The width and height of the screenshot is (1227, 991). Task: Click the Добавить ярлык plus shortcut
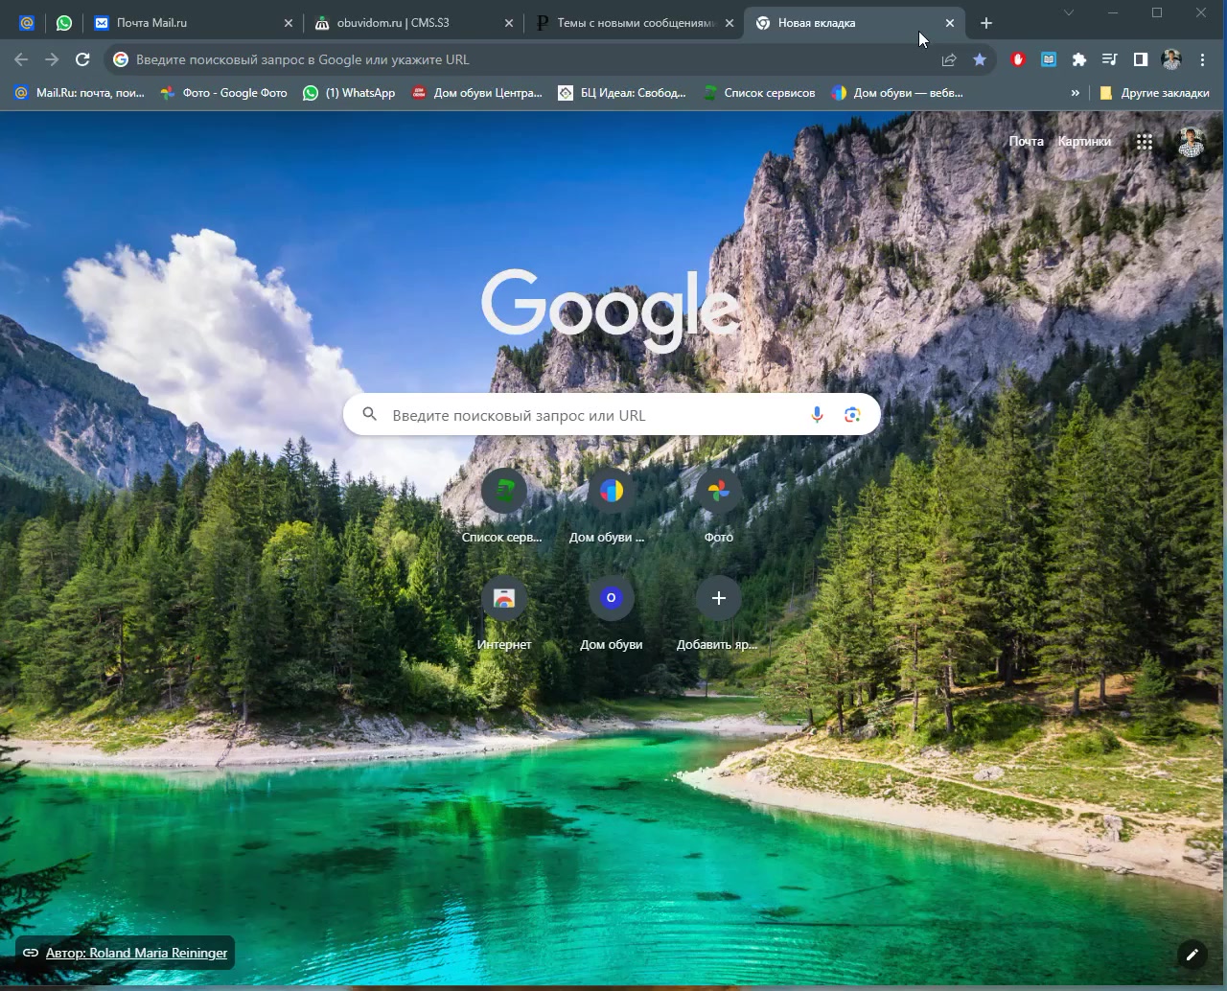718,613
